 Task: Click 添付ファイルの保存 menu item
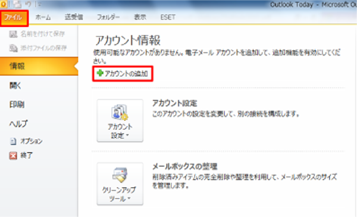39,48
